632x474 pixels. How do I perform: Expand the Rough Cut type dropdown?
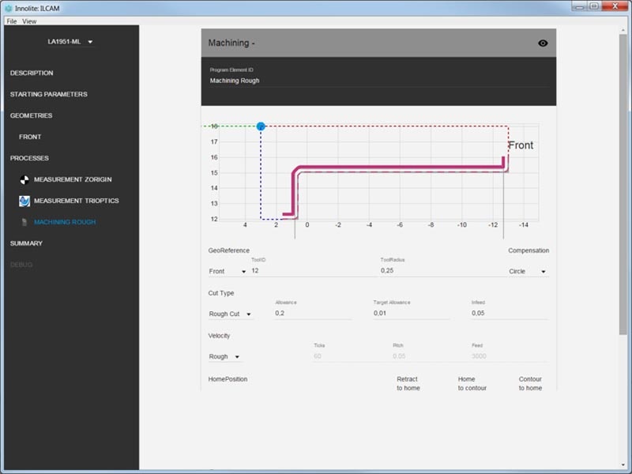tap(228, 314)
